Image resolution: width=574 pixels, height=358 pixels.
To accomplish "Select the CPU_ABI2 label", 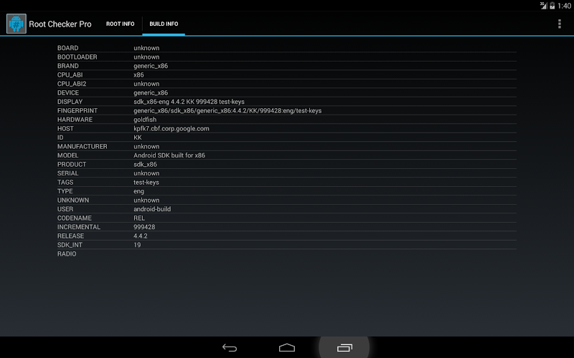I will click(72, 84).
